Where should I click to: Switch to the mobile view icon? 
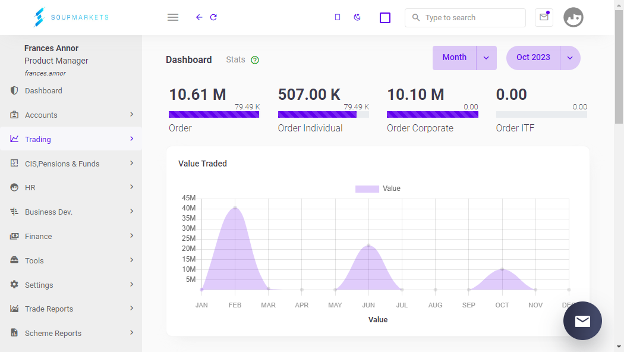tap(338, 17)
